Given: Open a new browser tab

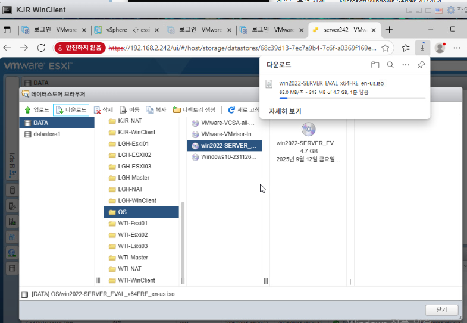Looking at the screenshot, I should (389, 30).
